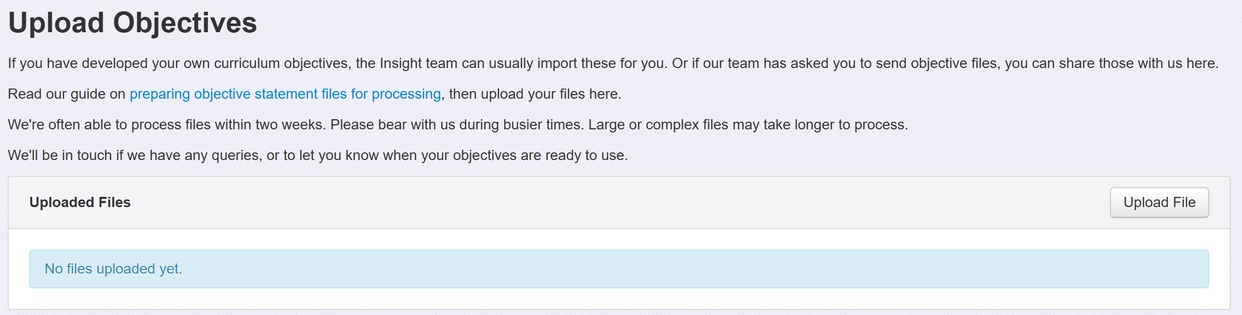Click the 'Read our guide on' text
The image size is (1242, 315).
click(x=67, y=94)
